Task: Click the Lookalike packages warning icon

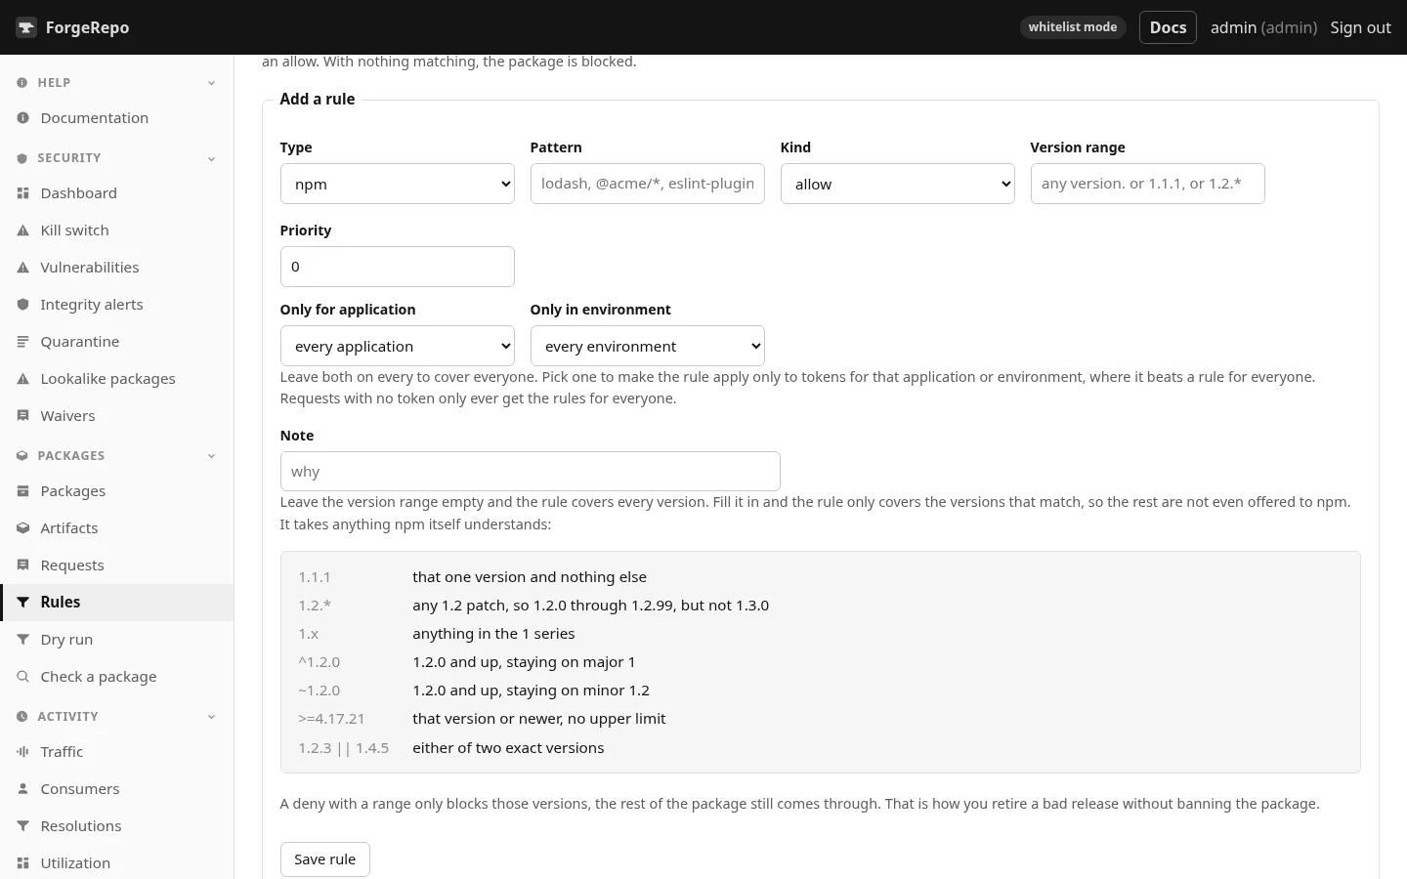Action: (x=22, y=379)
